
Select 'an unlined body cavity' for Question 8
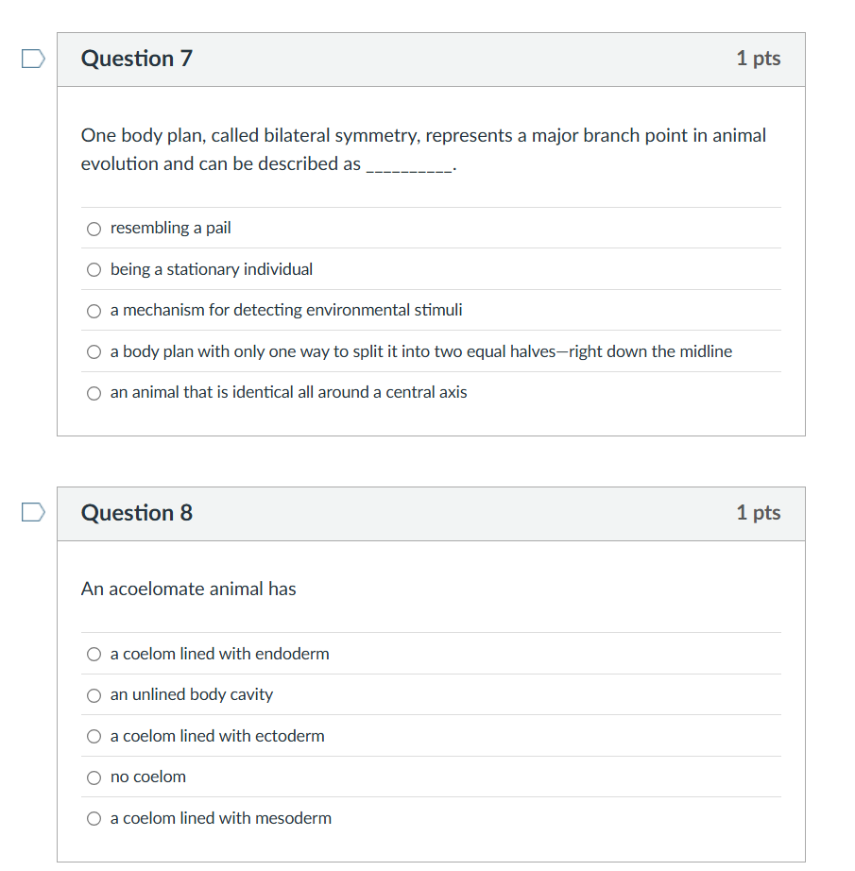pos(94,695)
